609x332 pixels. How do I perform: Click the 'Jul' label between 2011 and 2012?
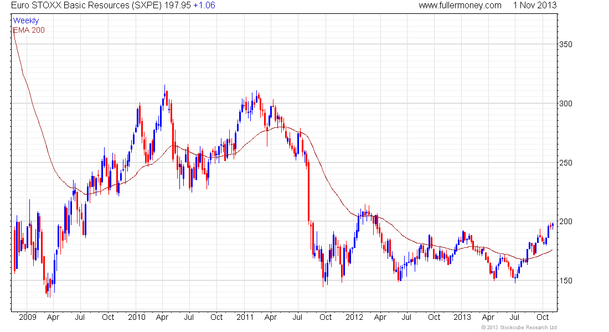pos(297,317)
